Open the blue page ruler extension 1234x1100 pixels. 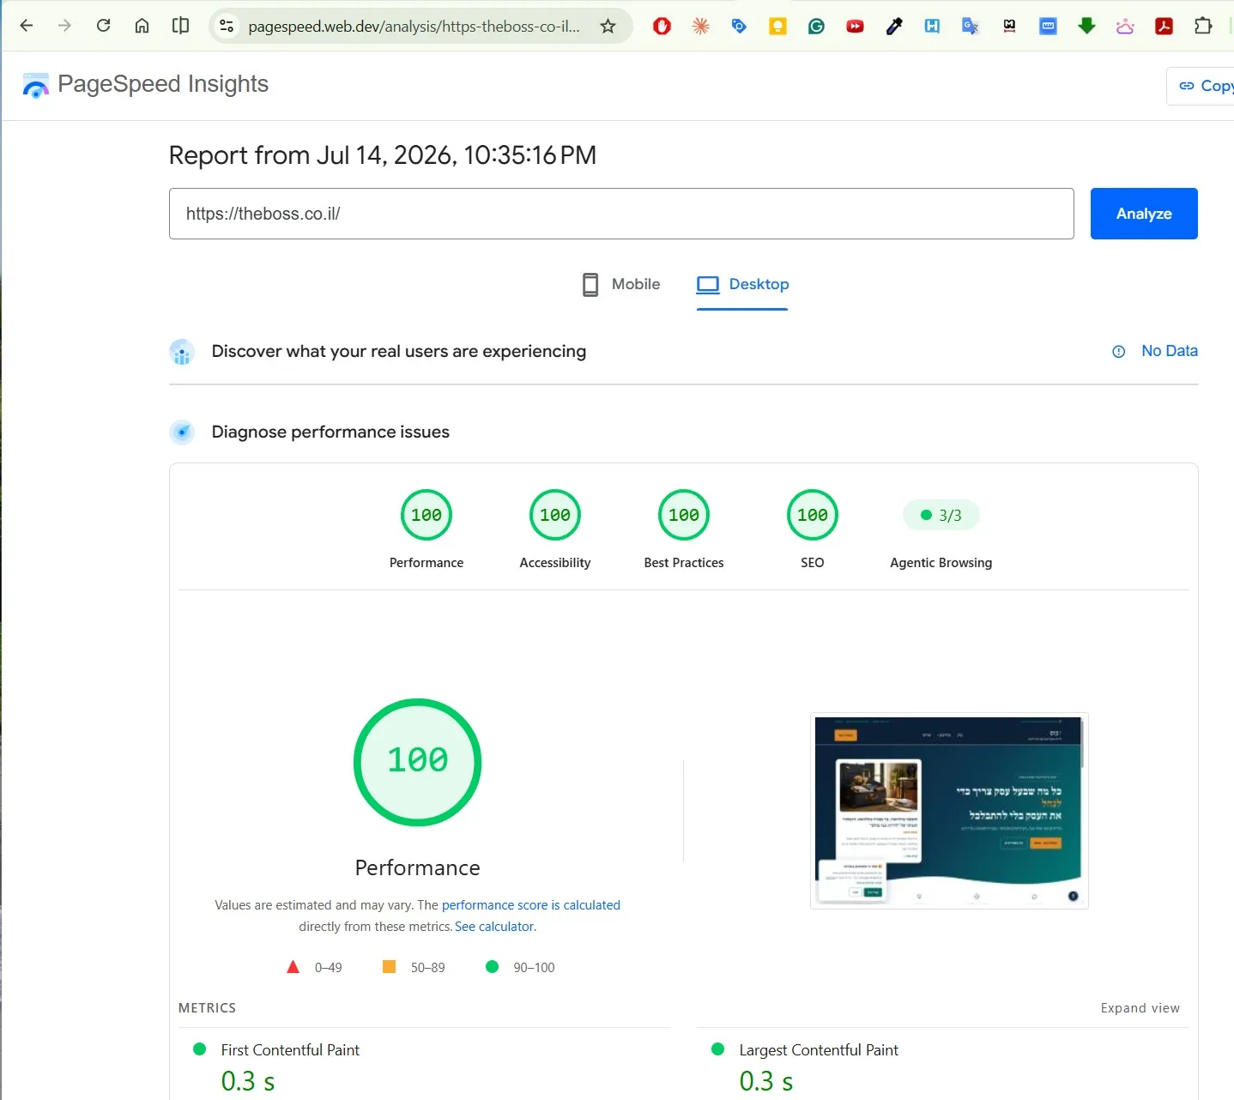(1048, 27)
